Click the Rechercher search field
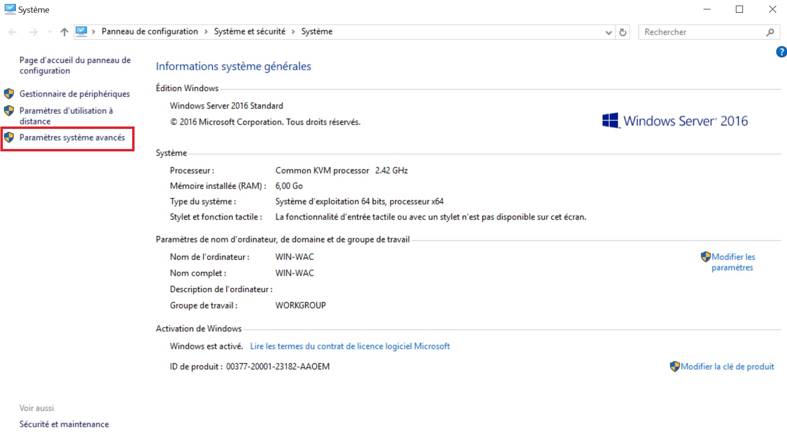 pyautogui.click(x=701, y=32)
